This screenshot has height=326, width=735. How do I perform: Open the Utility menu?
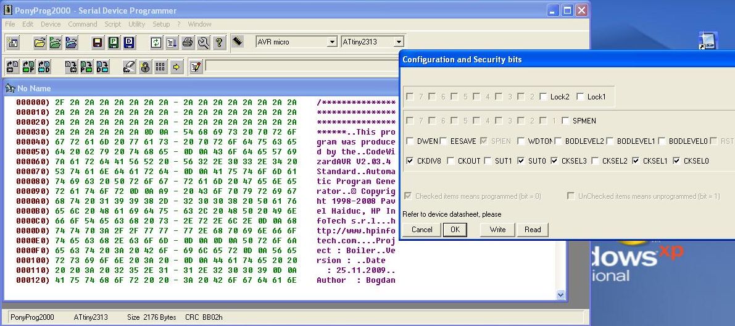[x=136, y=24]
